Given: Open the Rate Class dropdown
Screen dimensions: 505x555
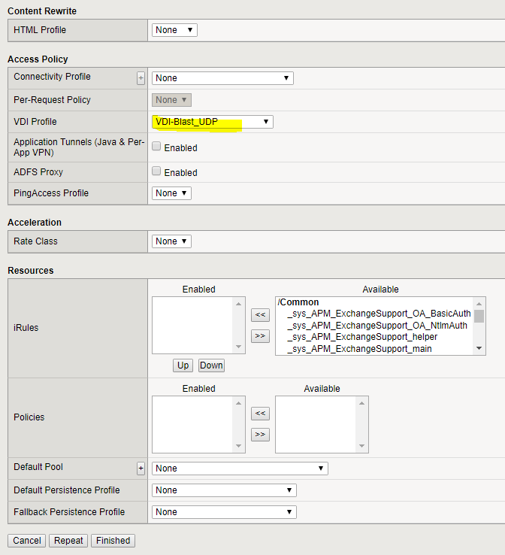Looking at the screenshot, I should click(x=171, y=241).
